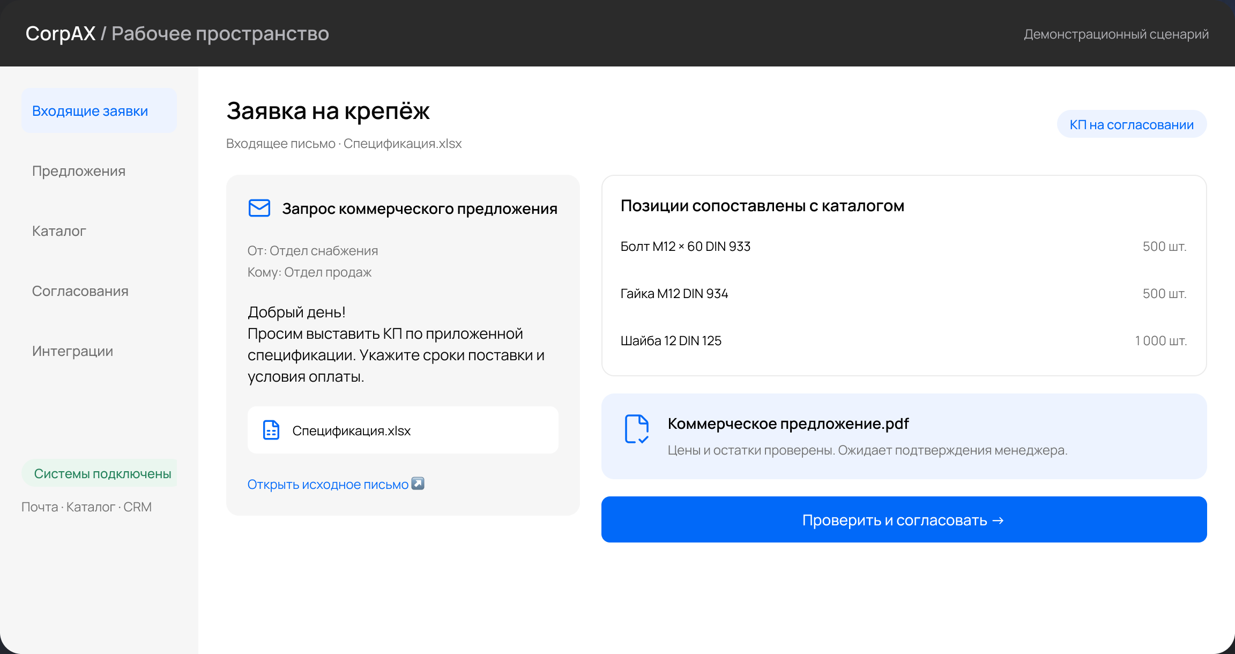Viewport: 1235px width, 654px height.
Task: Click Рабочее пространство in the header
Action: tap(220, 33)
